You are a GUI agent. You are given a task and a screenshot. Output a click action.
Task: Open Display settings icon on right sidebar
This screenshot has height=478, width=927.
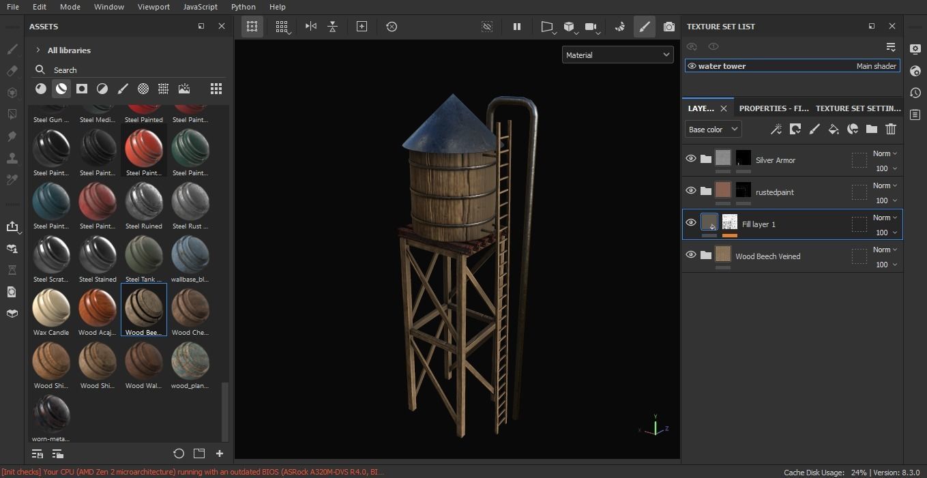point(915,49)
